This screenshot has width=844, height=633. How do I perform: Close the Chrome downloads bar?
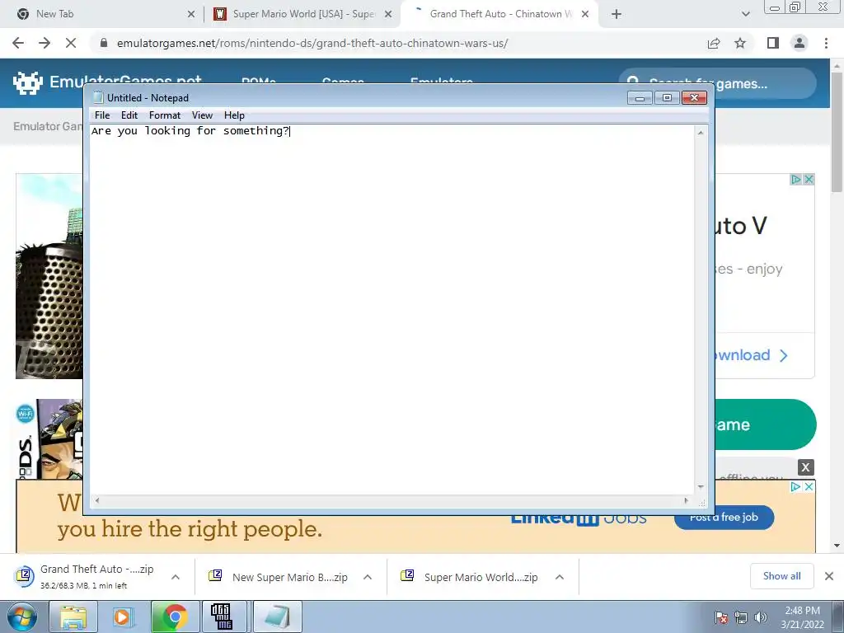coord(829,576)
